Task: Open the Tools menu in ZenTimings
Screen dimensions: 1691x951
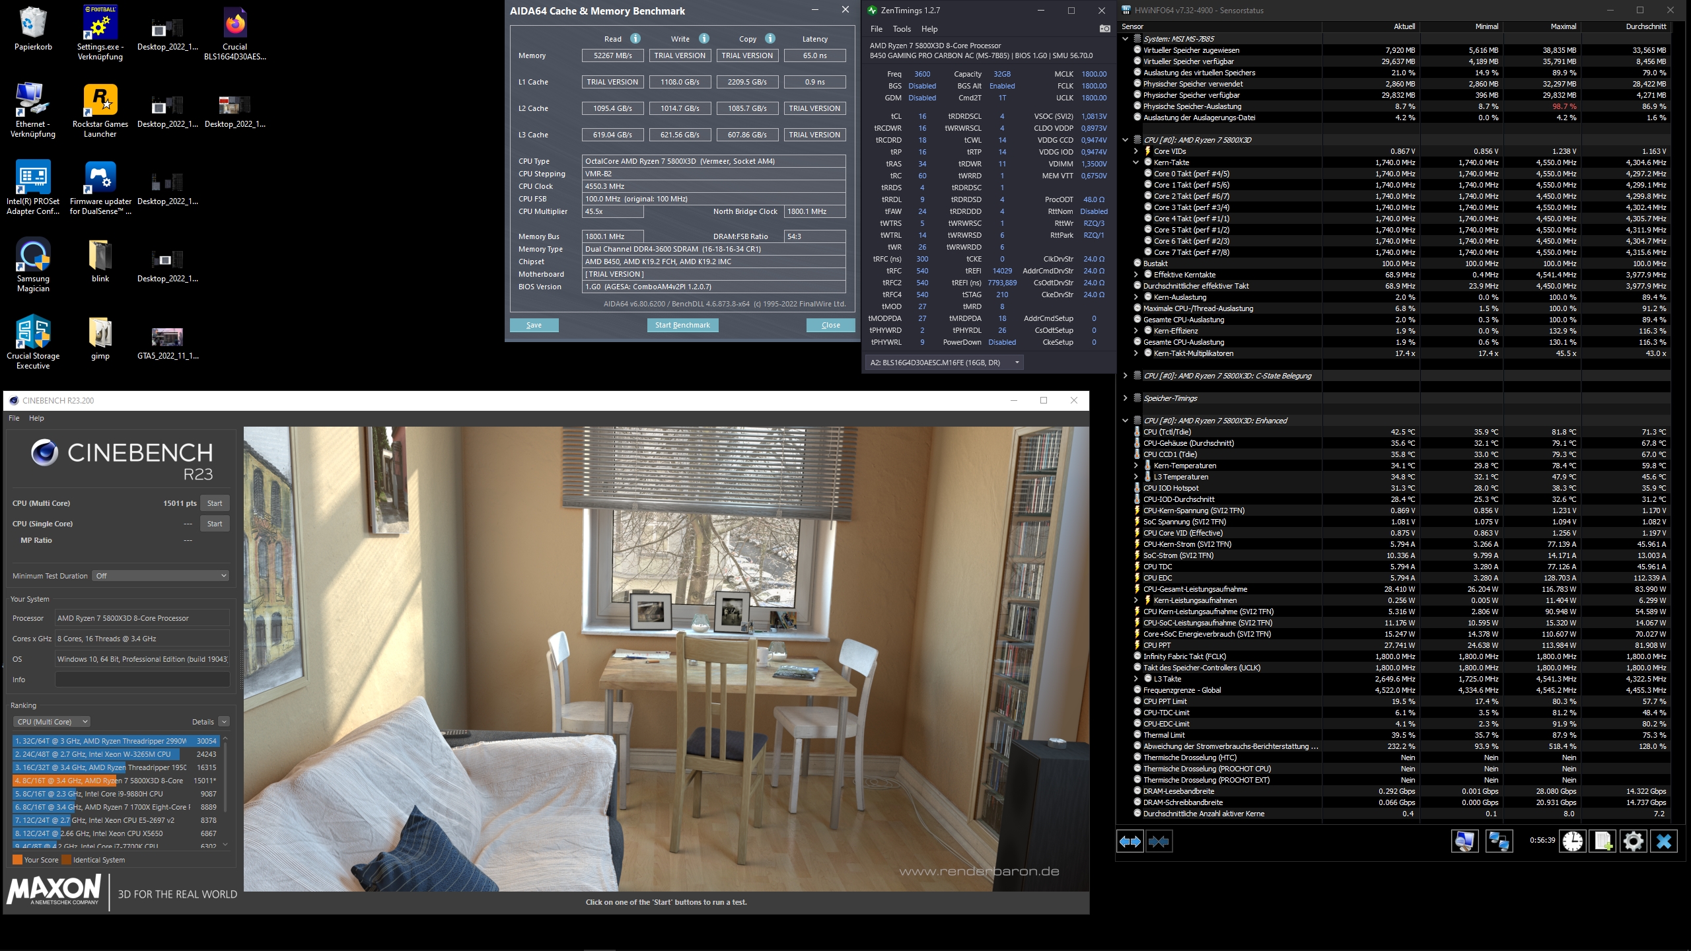Action: 901,29
